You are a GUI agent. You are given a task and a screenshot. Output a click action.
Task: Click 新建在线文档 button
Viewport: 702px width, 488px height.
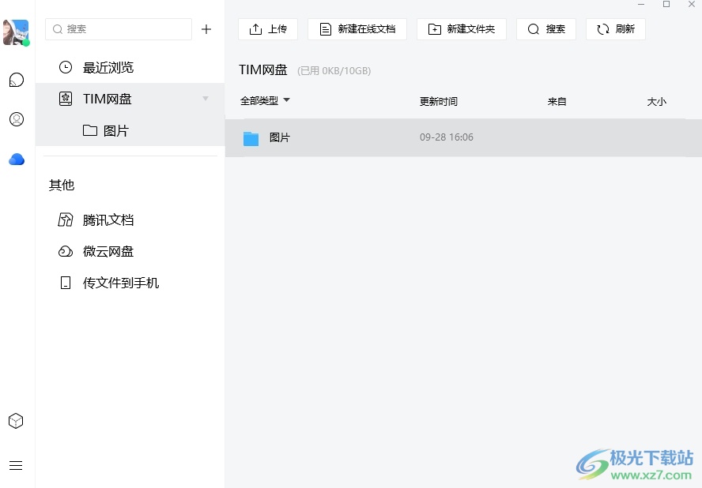click(357, 29)
